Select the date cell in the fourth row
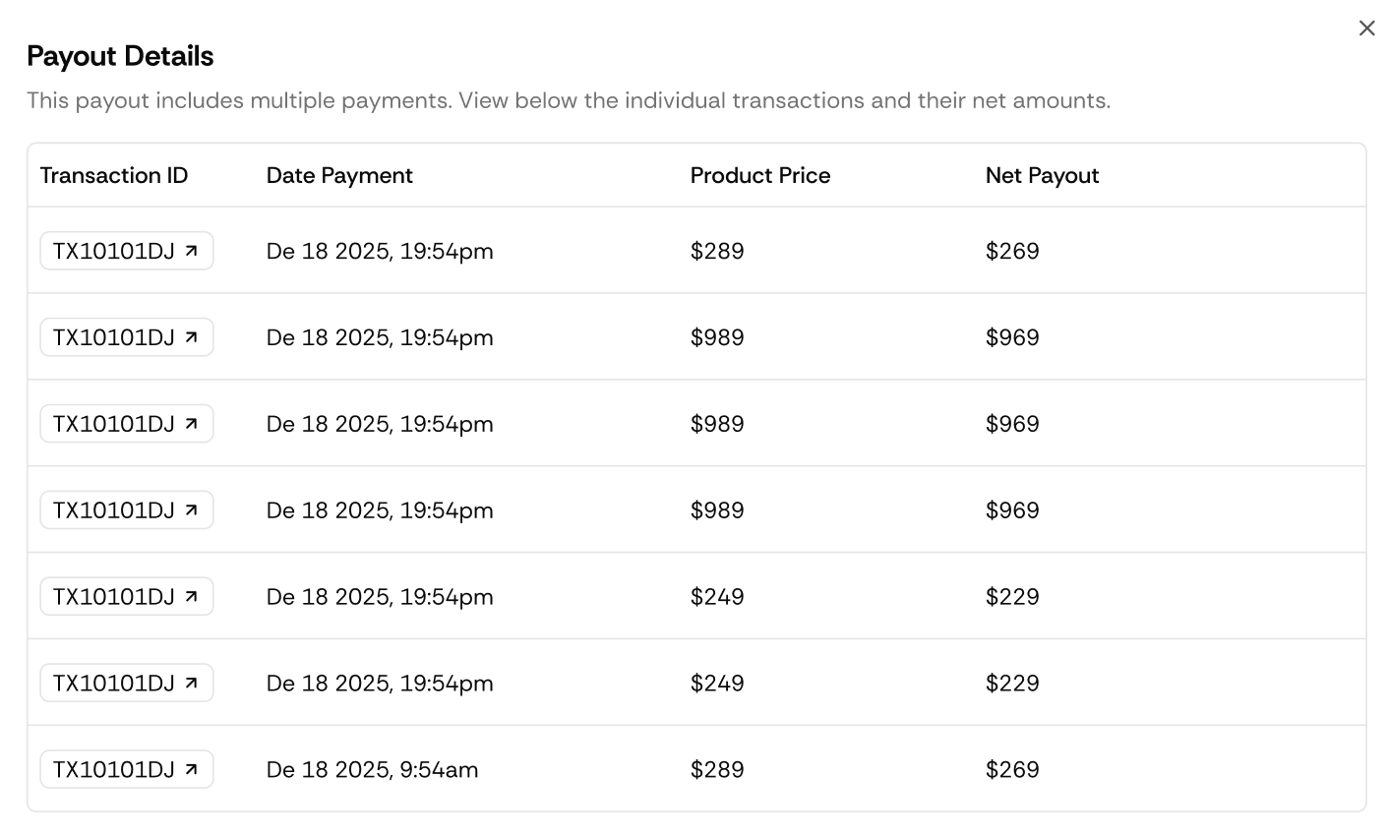Viewport: 1387px width, 836px height. [x=380, y=510]
